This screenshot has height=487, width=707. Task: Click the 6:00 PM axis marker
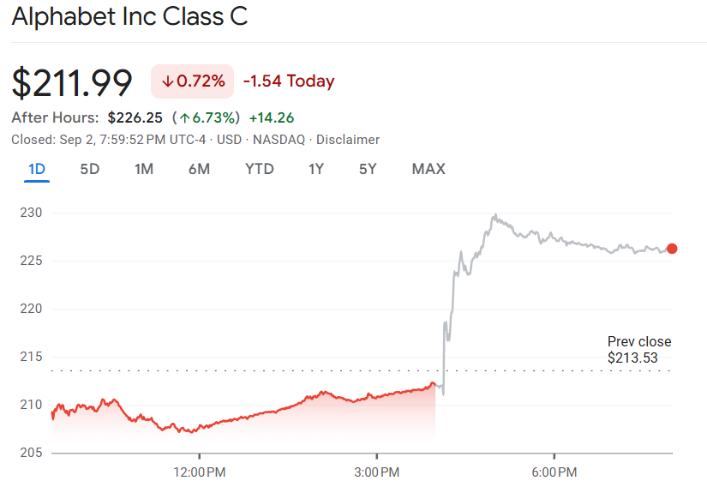554,472
